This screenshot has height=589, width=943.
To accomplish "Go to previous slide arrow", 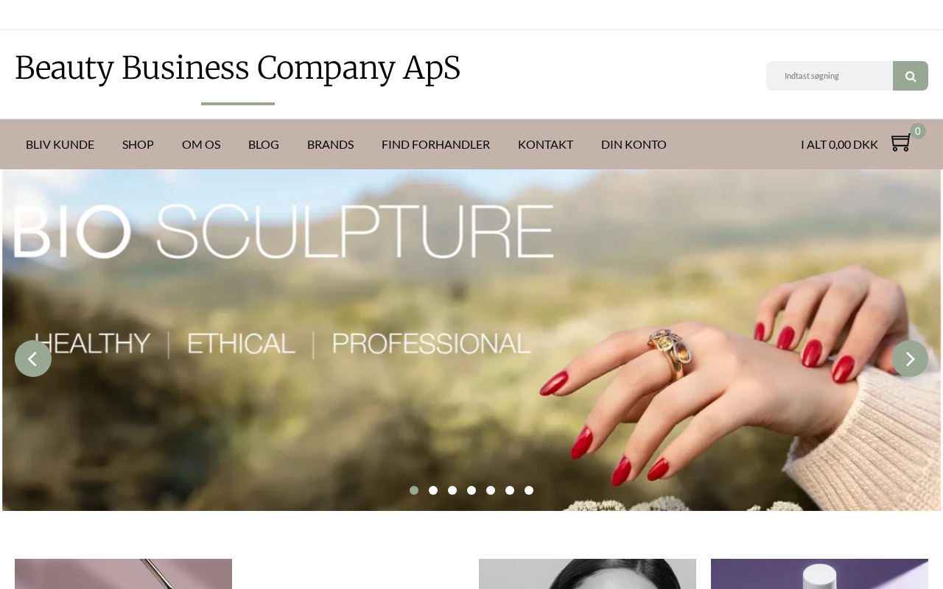I will 33,359.
